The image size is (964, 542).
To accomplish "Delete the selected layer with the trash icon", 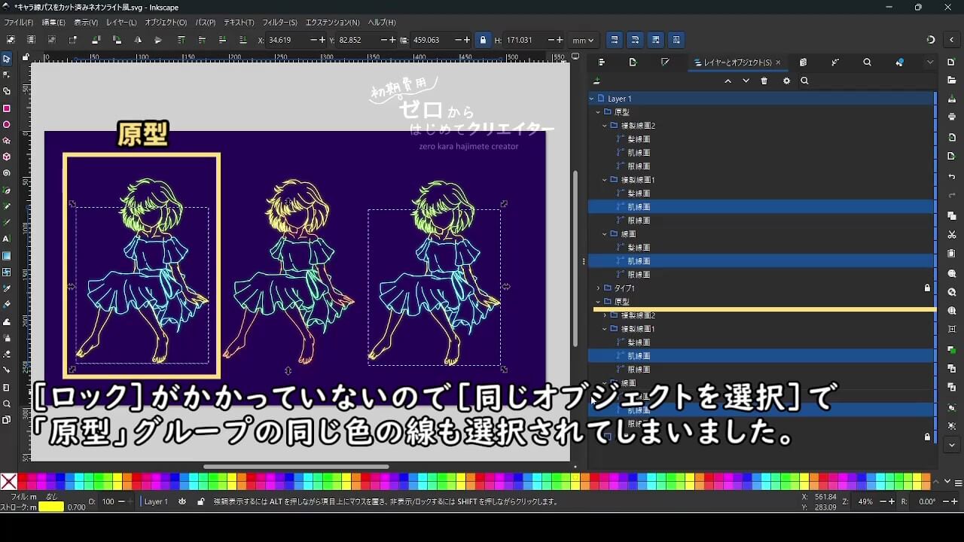I will 764,81.
